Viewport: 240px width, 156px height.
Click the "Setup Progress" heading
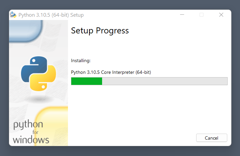coord(100,31)
